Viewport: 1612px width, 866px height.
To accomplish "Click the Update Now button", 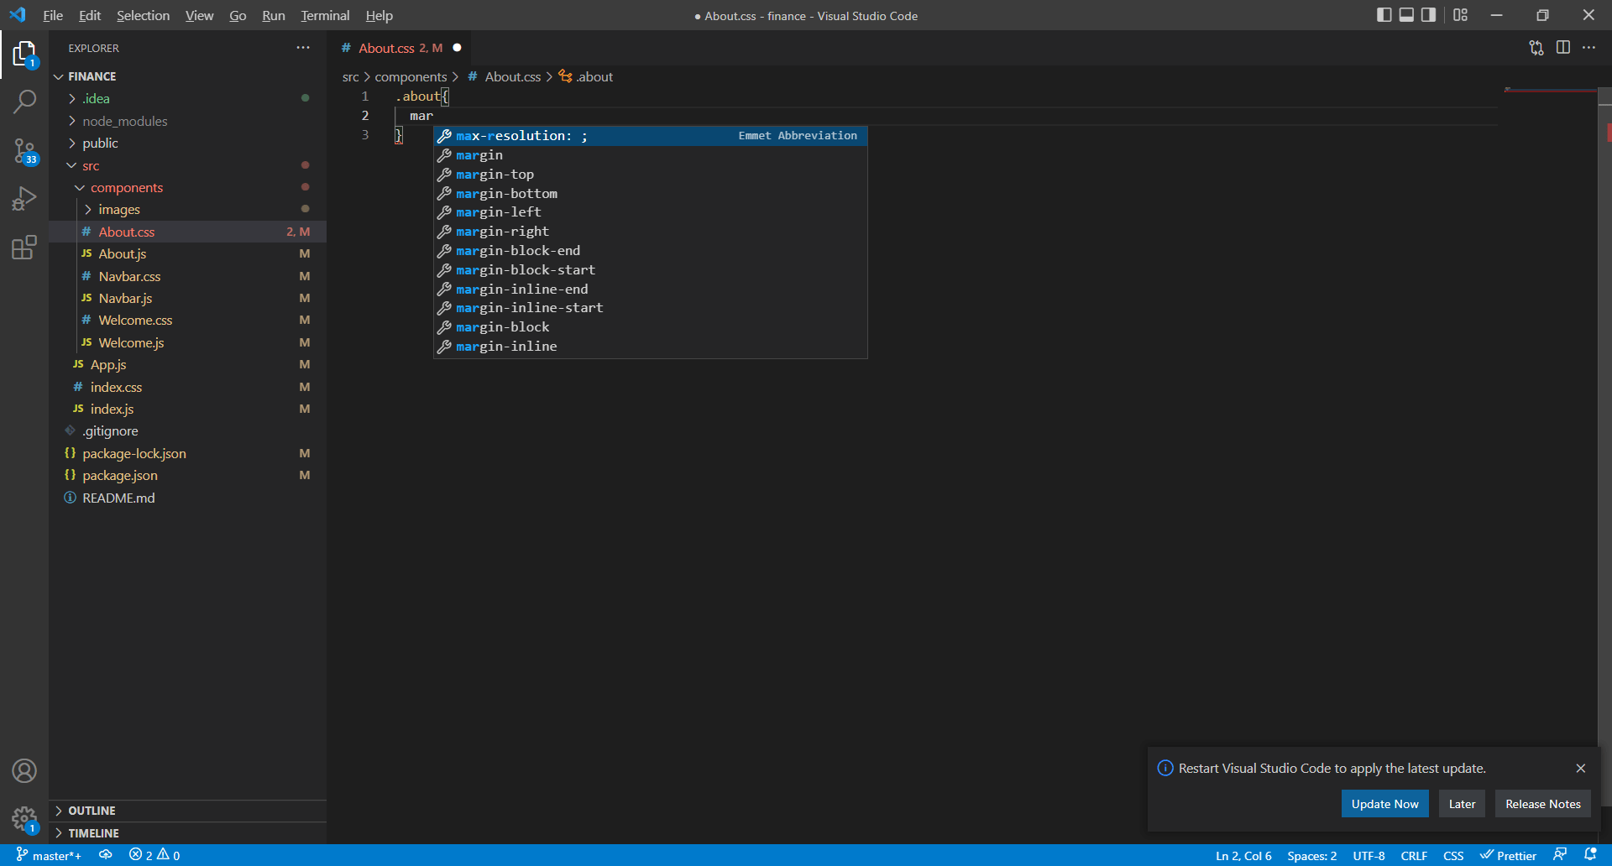I will click(1384, 803).
